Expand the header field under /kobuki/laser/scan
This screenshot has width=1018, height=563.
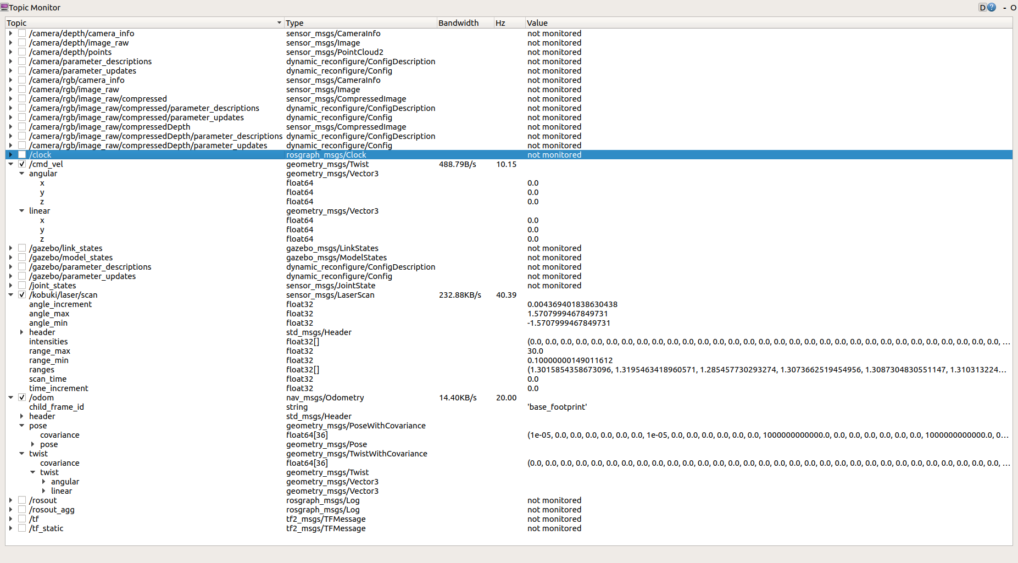click(x=21, y=332)
